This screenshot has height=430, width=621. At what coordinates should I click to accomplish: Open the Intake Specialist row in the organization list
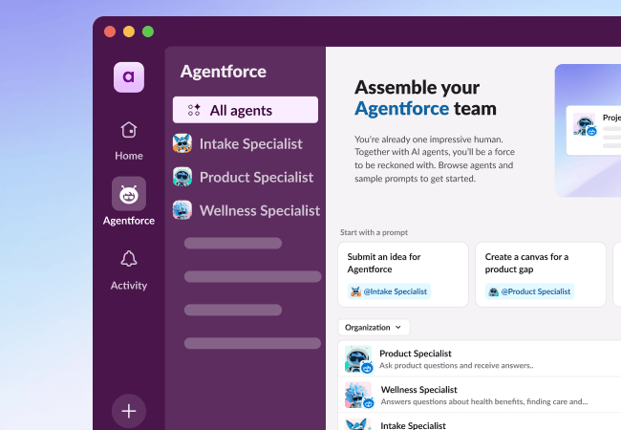tap(480, 422)
